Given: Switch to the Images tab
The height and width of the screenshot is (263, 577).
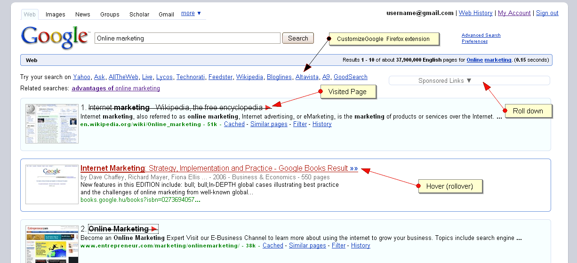Looking at the screenshot, I should pos(56,15).
